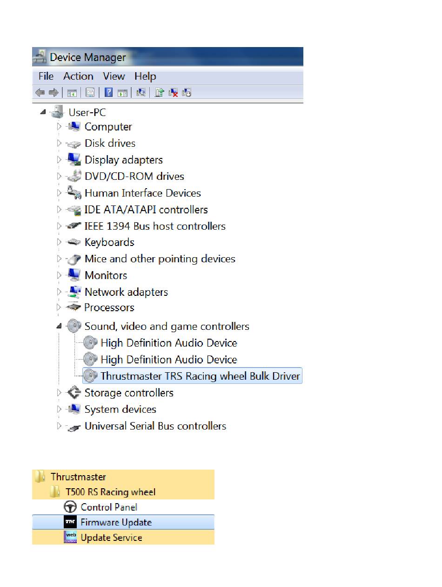Click the Update Driver Software toolbar icon

pyautogui.click(x=159, y=92)
